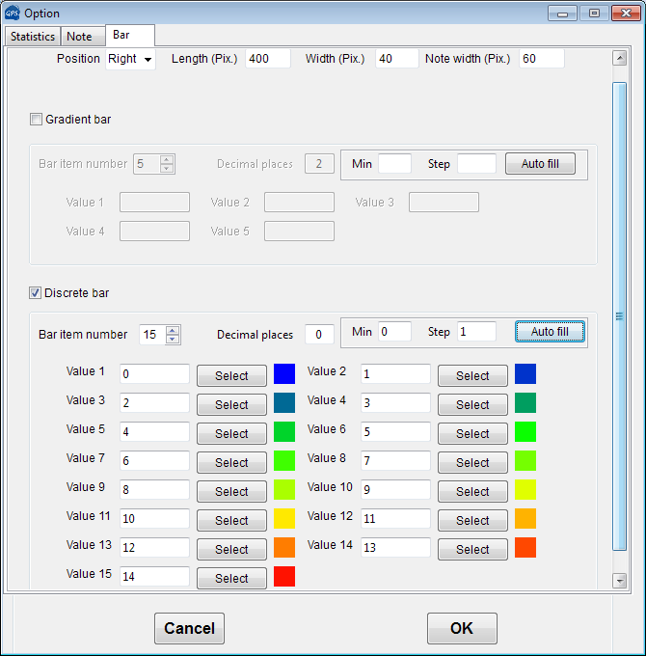This screenshot has width=646, height=656.
Task: Decrease discrete Bar item number with down arrow
Action: click(173, 340)
